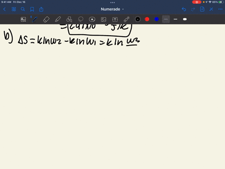225x169 pixels.
Task: Tap the Wi-Fi status icon
Action: pyautogui.click(x=210, y=2)
